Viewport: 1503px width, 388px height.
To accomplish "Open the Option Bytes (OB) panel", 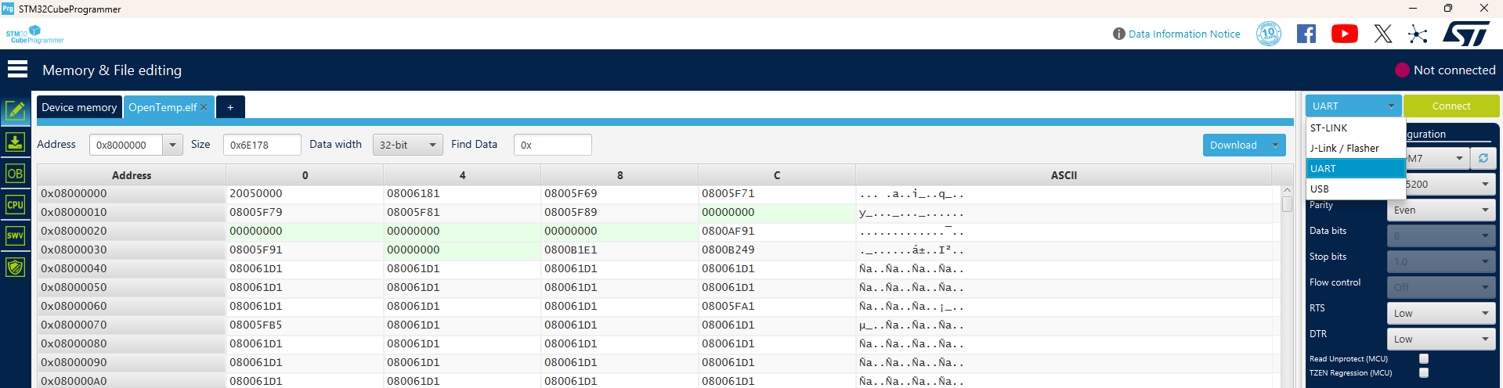I will click(15, 174).
